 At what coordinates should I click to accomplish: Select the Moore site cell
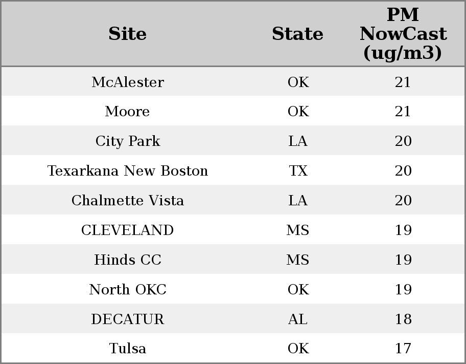click(128, 112)
